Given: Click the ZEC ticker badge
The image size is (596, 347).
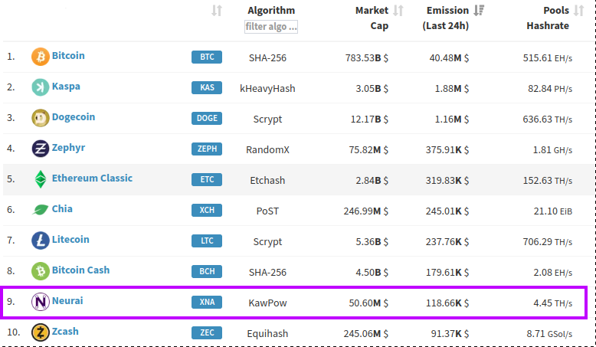Looking at the screenshot, I should (207, 333).
